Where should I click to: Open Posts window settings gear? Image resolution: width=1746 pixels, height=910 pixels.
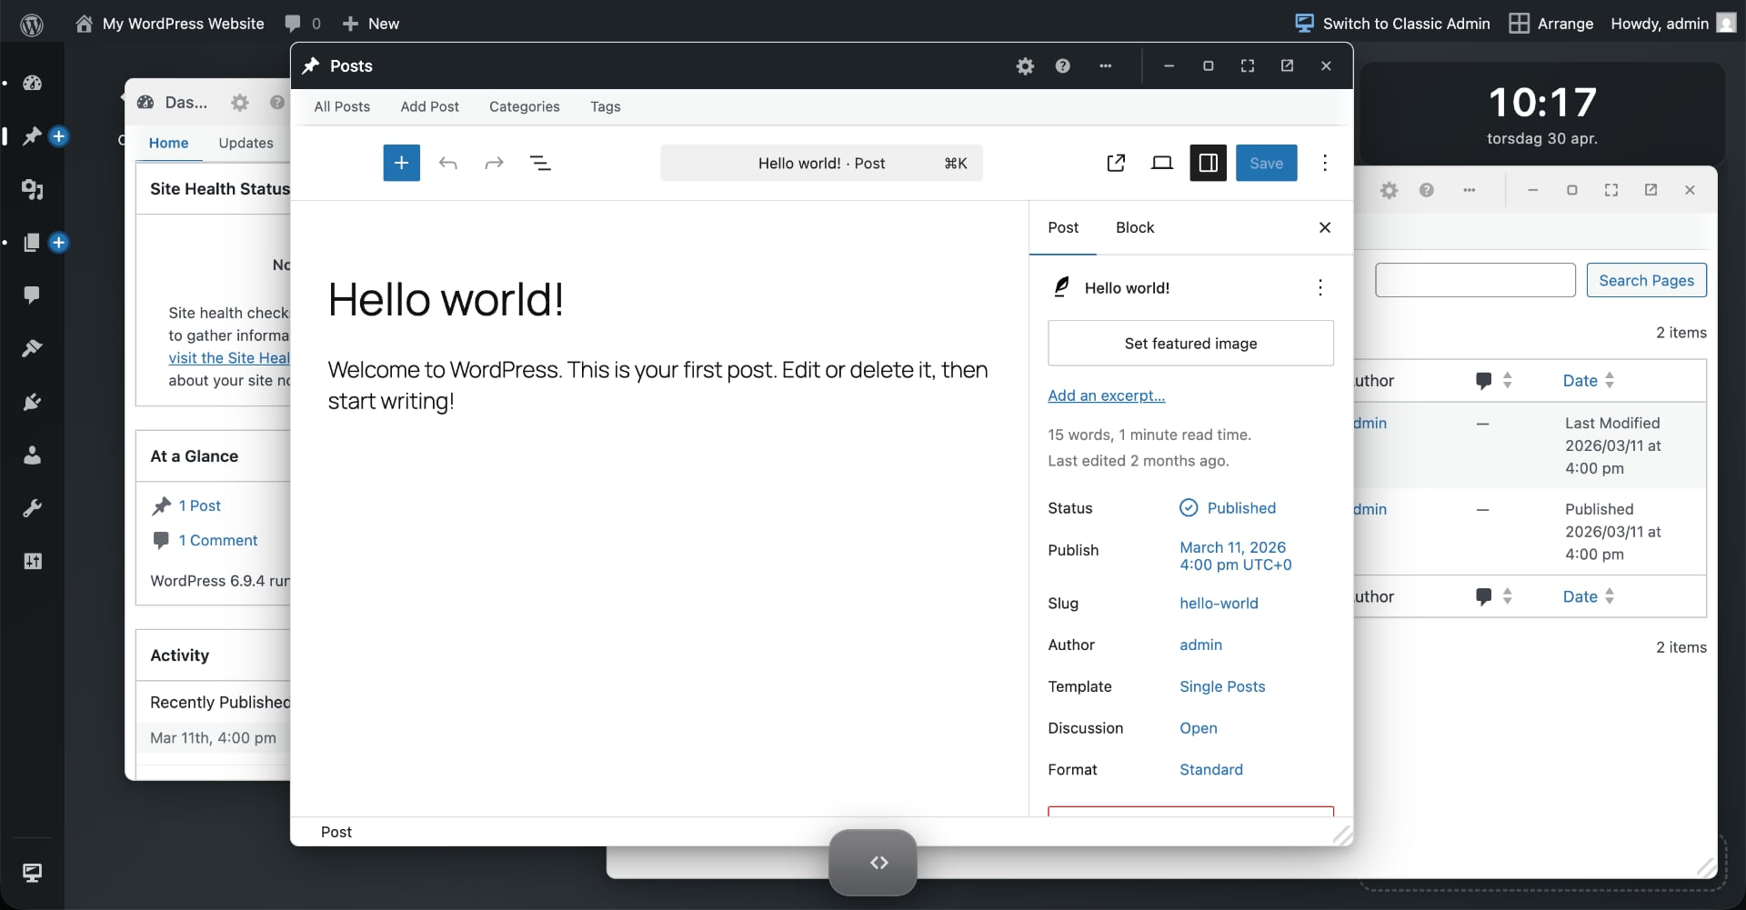pyautogui.click(x=1025, y=65)
